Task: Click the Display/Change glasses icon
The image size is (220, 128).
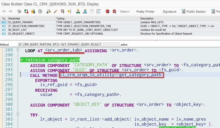Action: pyautogui.click(x=19, y=12)
